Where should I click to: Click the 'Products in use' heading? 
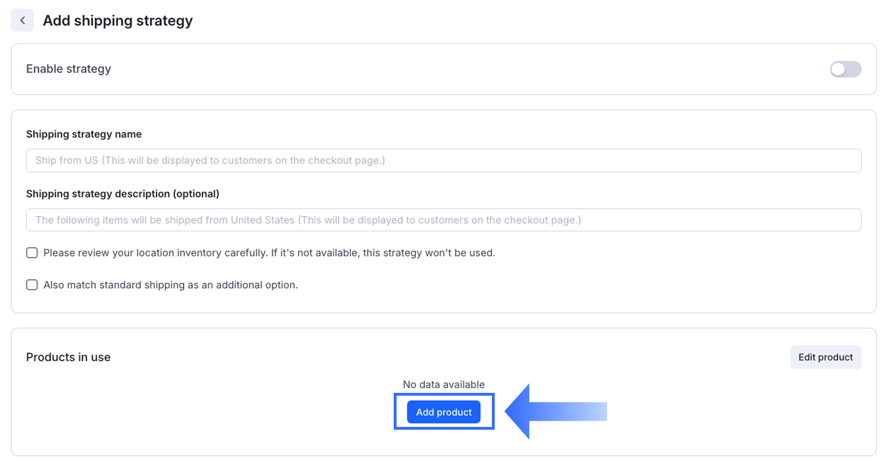[x=68, y=357]
